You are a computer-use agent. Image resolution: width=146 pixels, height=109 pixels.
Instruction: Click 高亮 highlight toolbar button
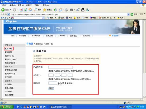120,18
